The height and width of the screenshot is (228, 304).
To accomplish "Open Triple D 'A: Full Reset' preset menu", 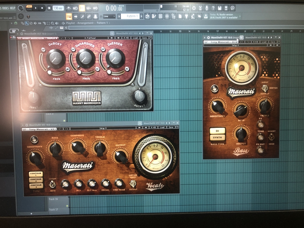I will [90, 38].
